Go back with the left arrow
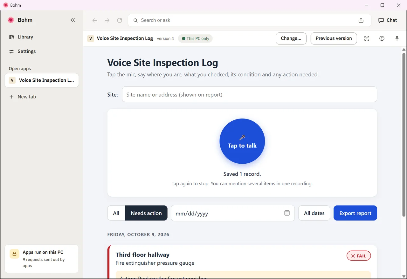The height and width of the screenshot is (279, 407). [95, 20]
